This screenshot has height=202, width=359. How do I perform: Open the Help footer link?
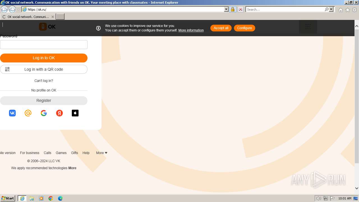[86, 153]
